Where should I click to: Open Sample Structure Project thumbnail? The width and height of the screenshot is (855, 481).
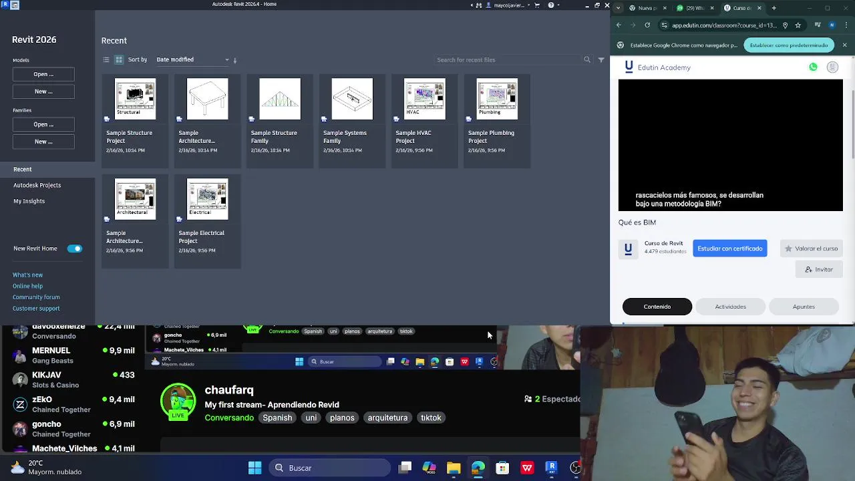click(135, 100)
